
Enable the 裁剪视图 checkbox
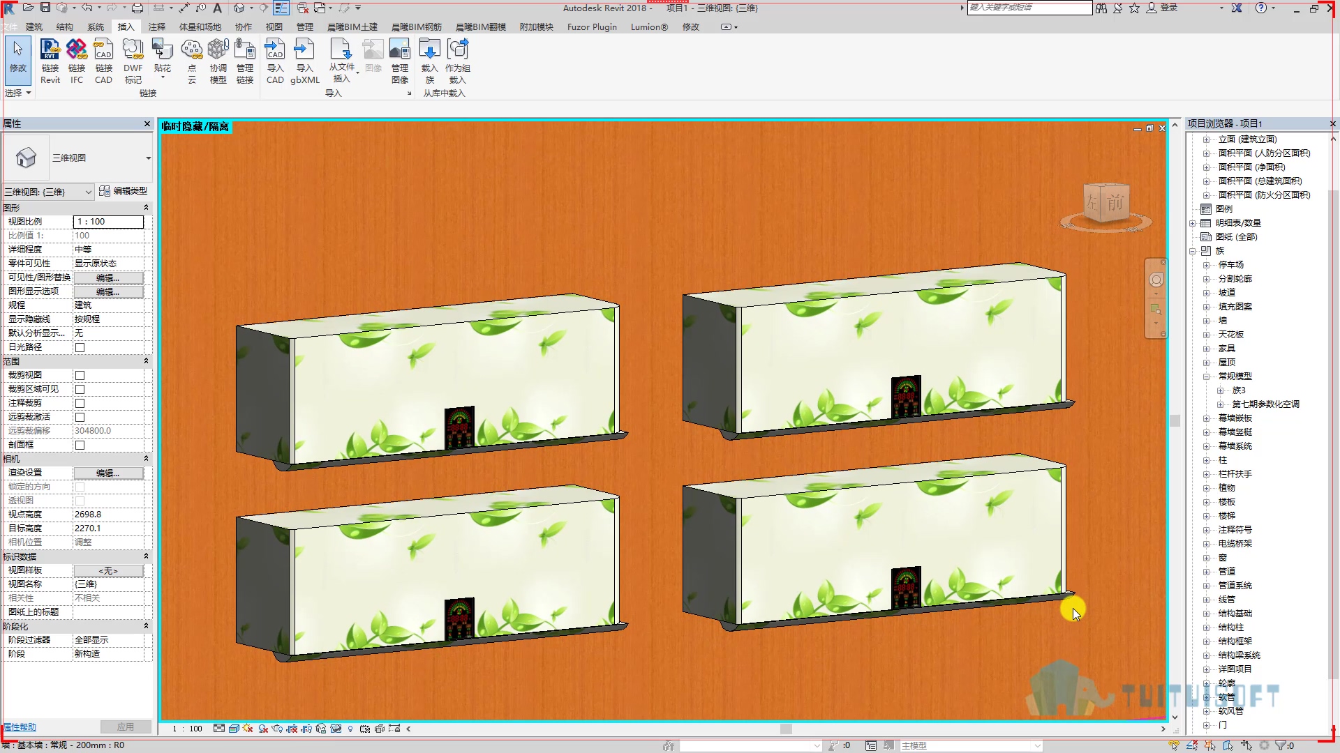80,375
